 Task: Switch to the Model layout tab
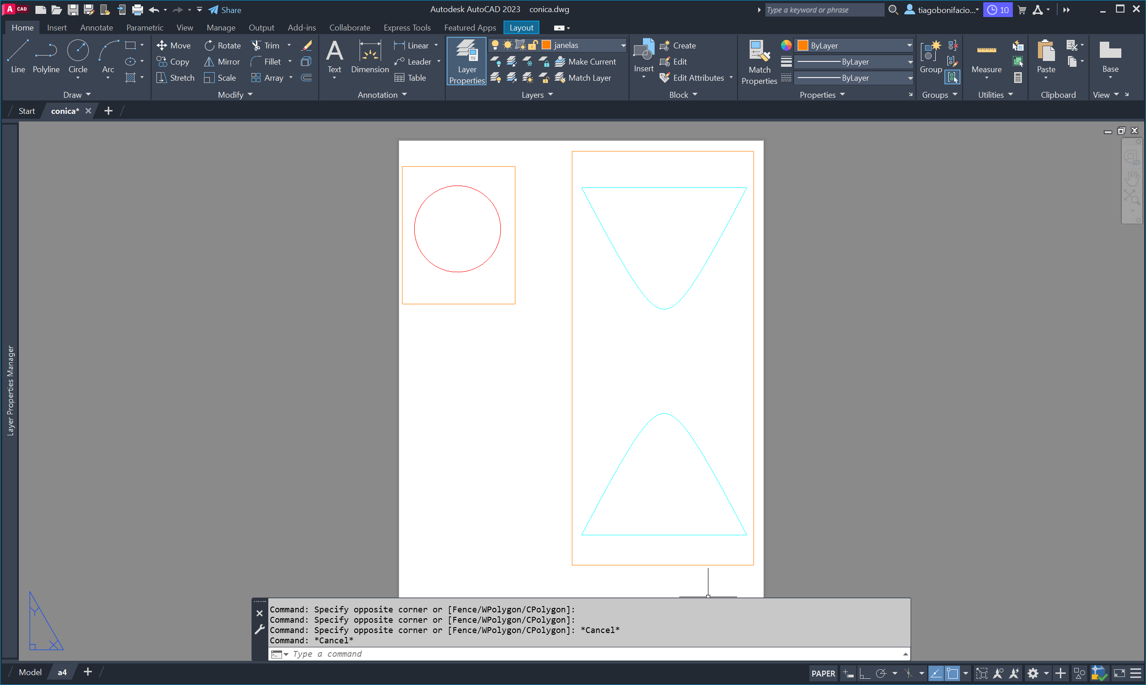pyautogui.click(x=30, y=672)
